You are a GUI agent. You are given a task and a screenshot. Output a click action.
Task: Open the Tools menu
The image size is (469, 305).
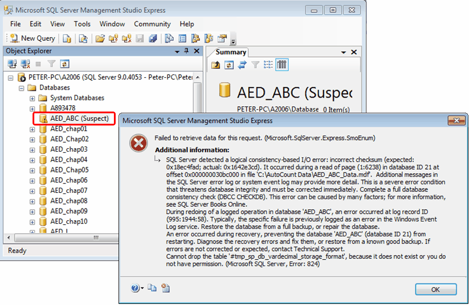tap(82, 24)
